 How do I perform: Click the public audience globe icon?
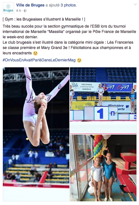tap(25, 11)
